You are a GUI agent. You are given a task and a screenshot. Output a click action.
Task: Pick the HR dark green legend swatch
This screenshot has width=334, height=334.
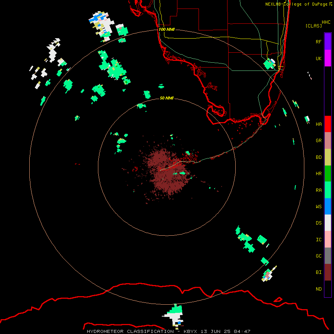pyautogui.click(x=328, y=173)
